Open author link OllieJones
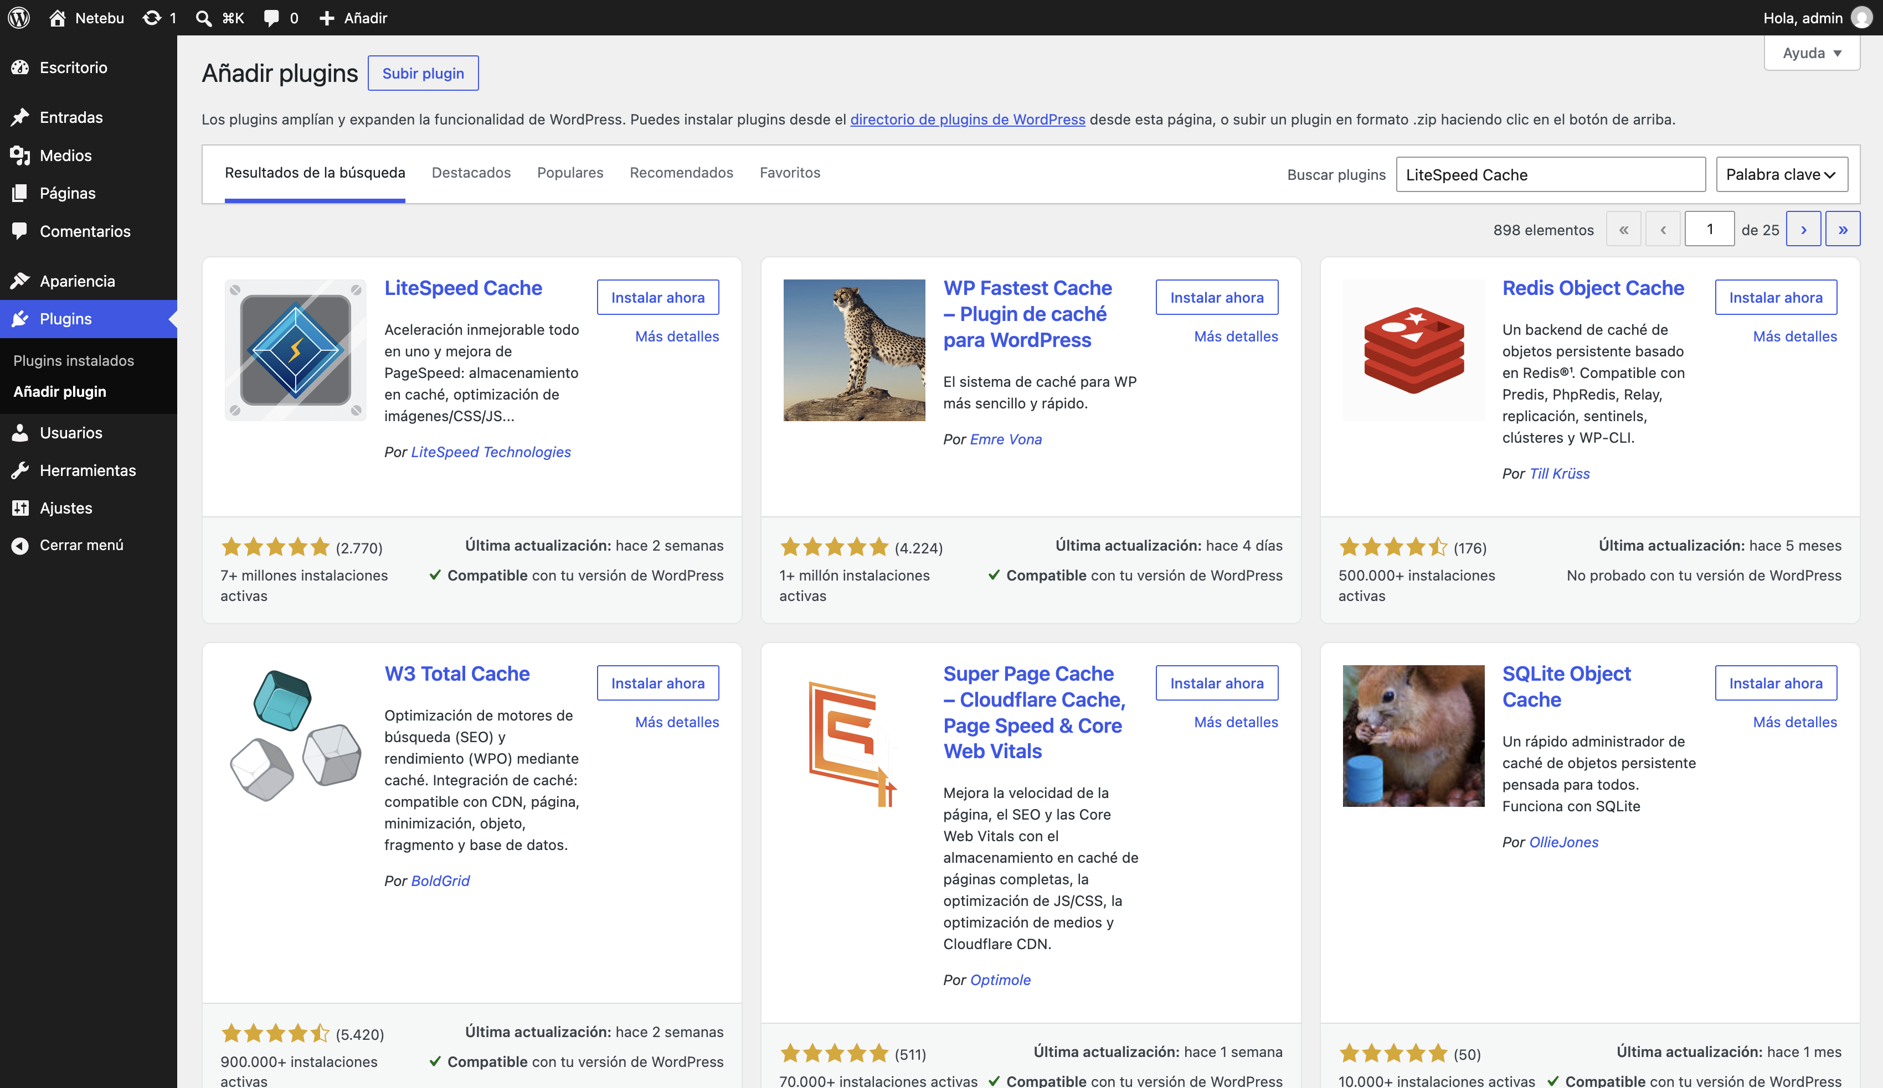This screenshot has width=1883, height=1088. [x=1564, y=842]
